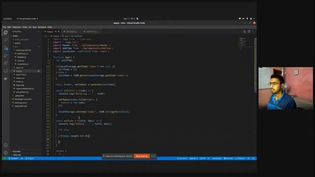
Task: Click the battery icon in system tray
Action: point(251,19)
